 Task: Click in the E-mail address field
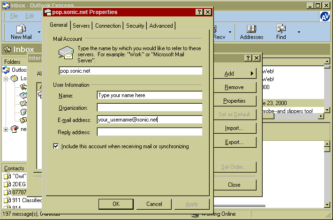point(150,120)
